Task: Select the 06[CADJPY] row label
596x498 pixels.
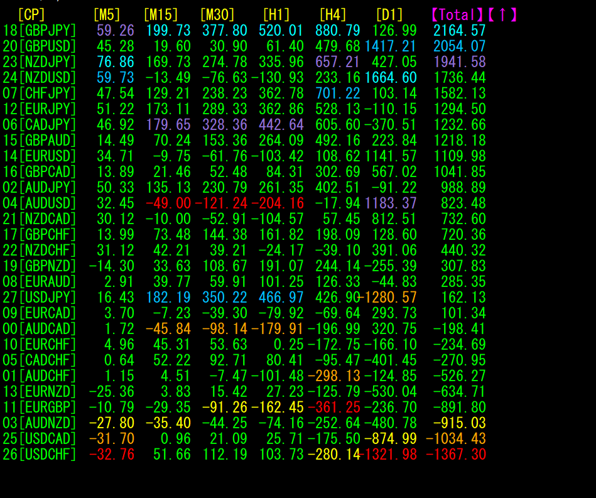Action: pyautogui.click(x=40, y=125)
